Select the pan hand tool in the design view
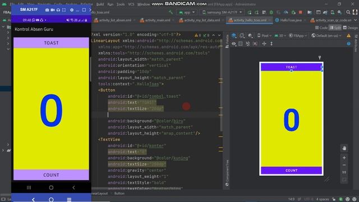This screenshot has height=202, width=359. point(344,148)
